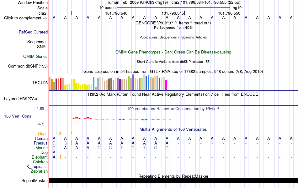Viewport: 298px width, 188px height.
Task: Click the 100 Vert. Cons track label
Action: (x=18, y=116)
